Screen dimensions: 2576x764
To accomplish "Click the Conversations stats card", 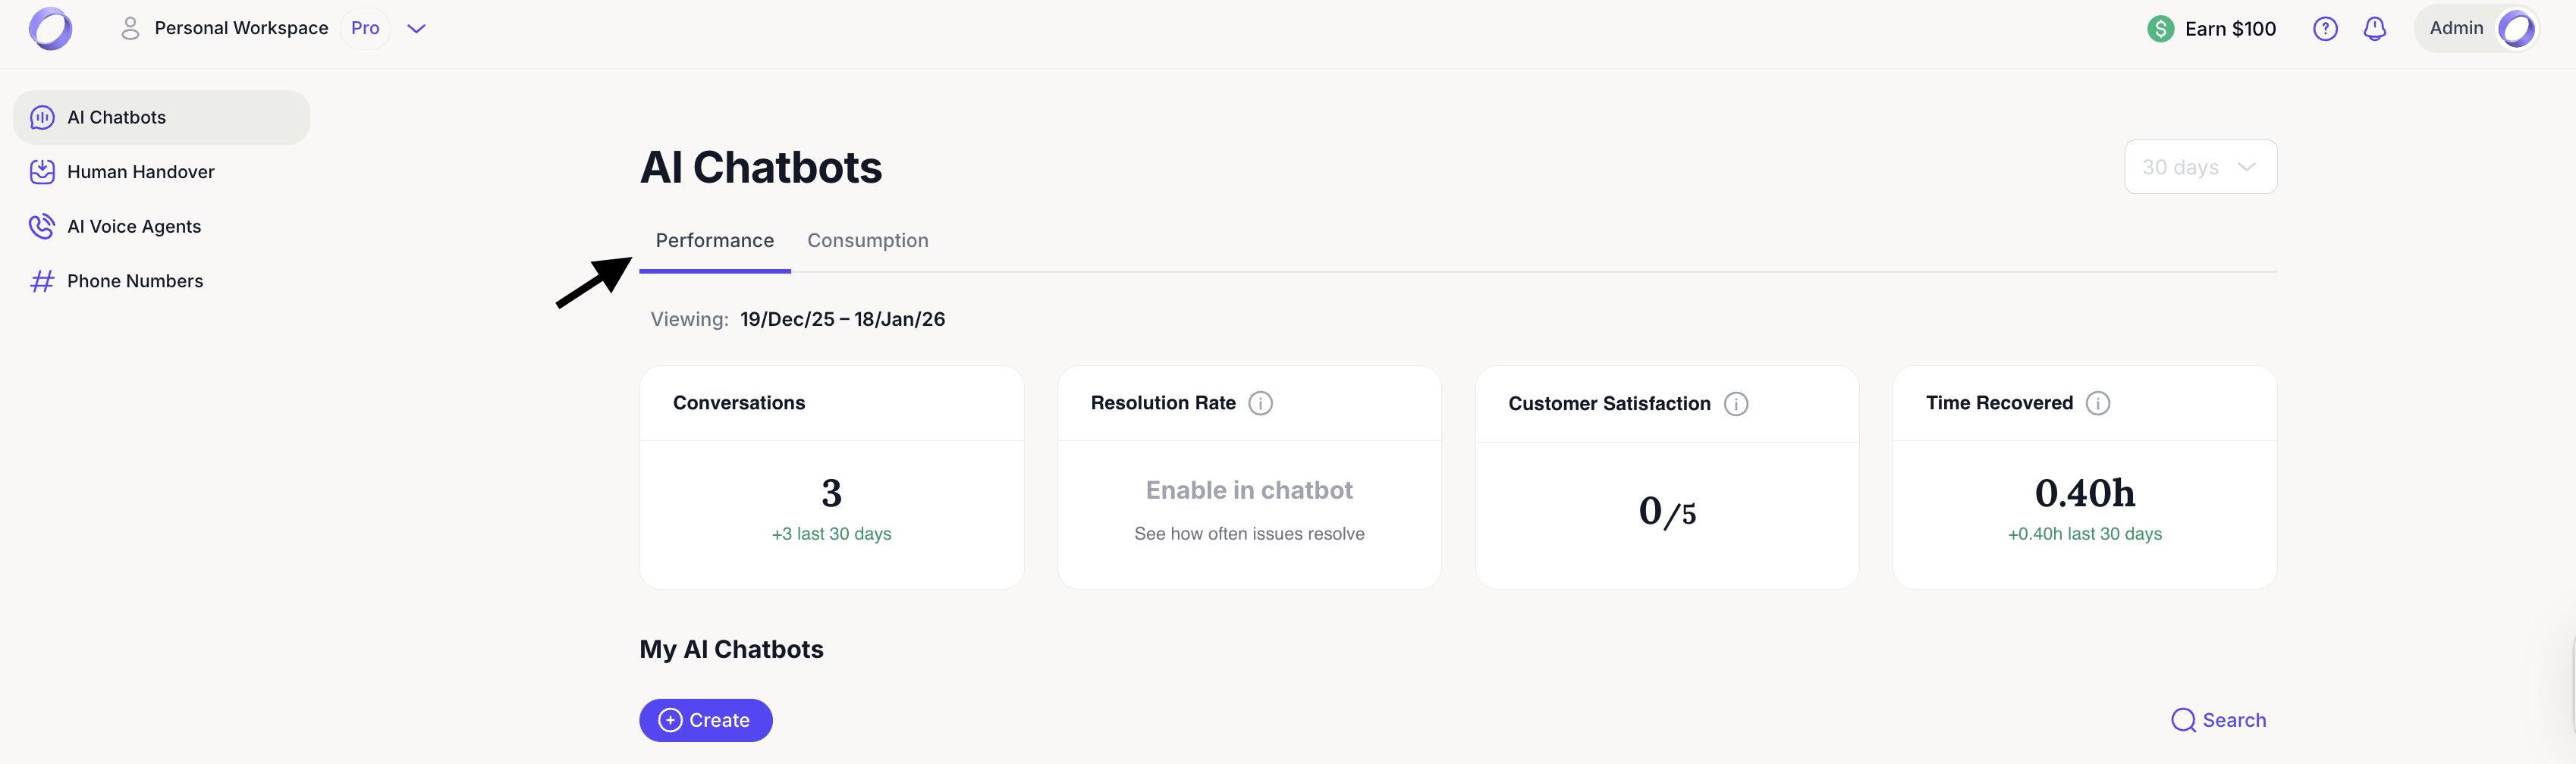I will [x=831, y=477].
